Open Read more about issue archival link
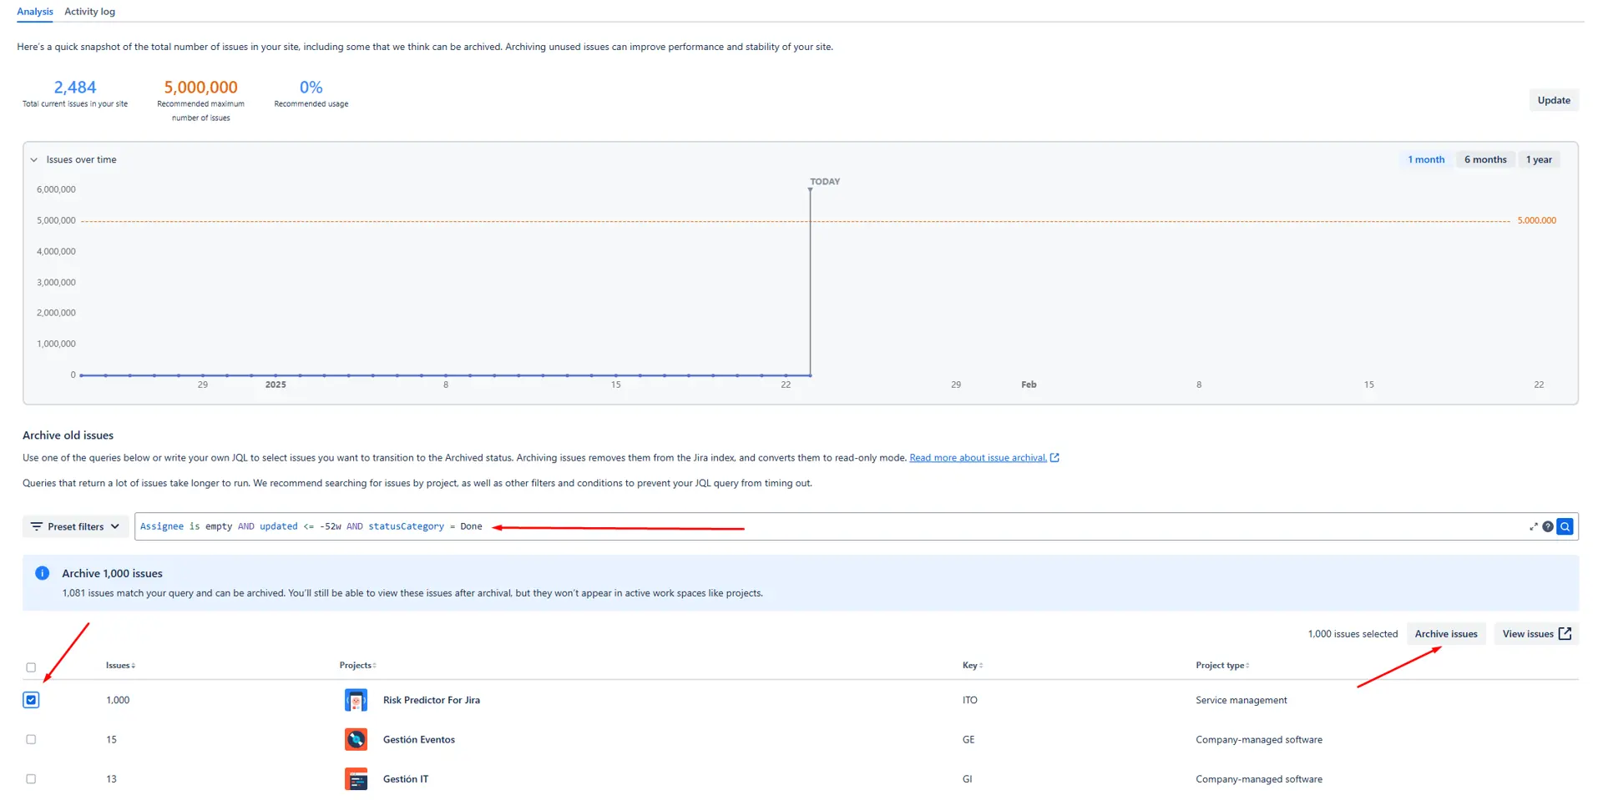The width and height of the screenshot is (1603, 800). point(977,458)
